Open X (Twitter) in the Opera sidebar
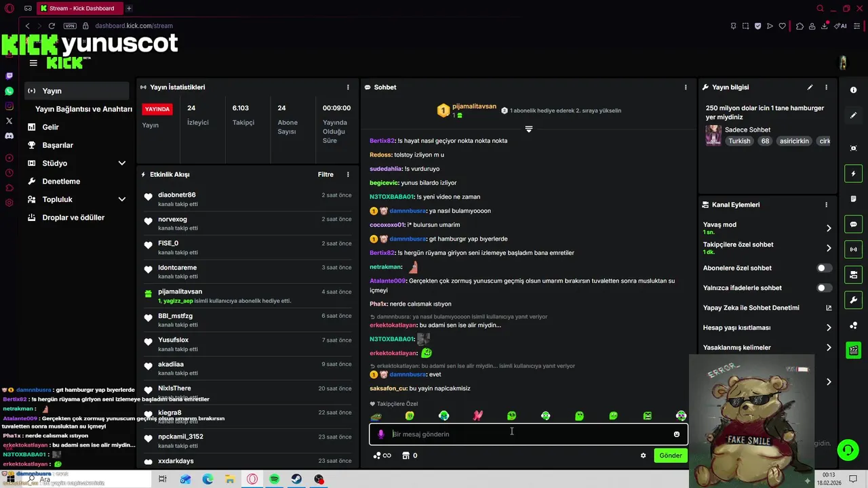Screen dimensions: 868x488 (x=9, y=121)
